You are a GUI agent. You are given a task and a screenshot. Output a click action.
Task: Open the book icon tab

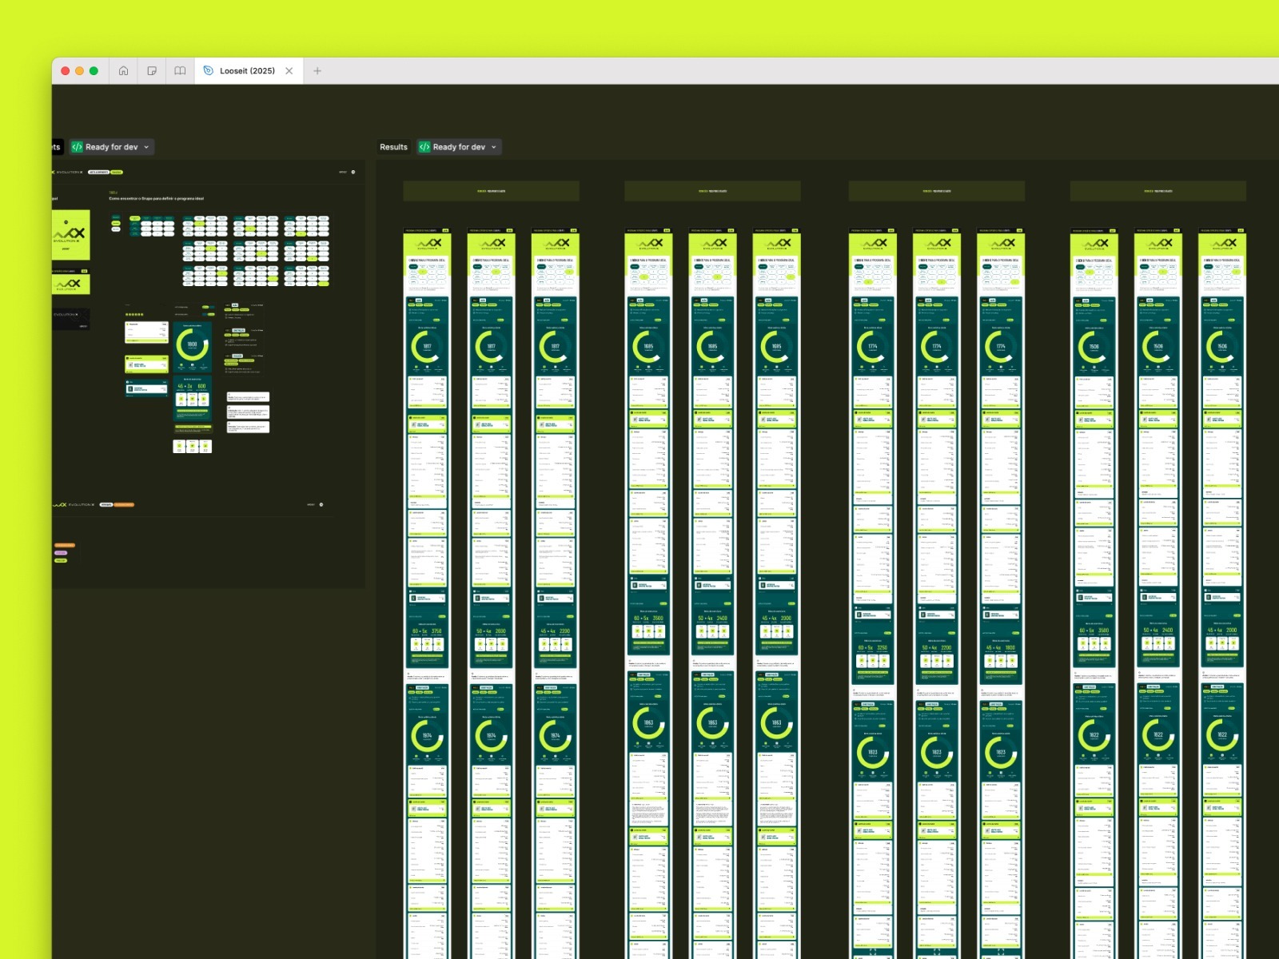pos(180,71)
